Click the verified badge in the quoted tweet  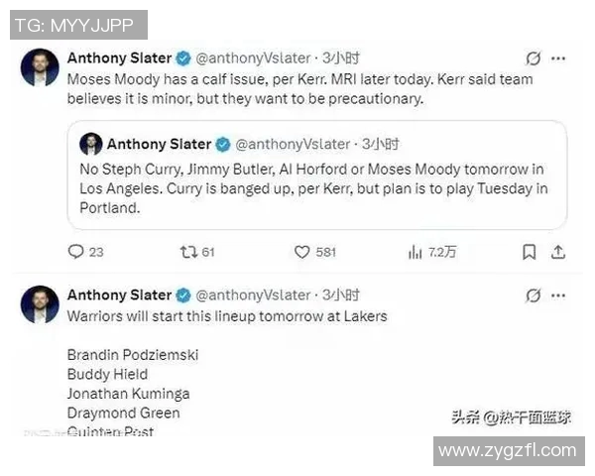click(224, 144)
